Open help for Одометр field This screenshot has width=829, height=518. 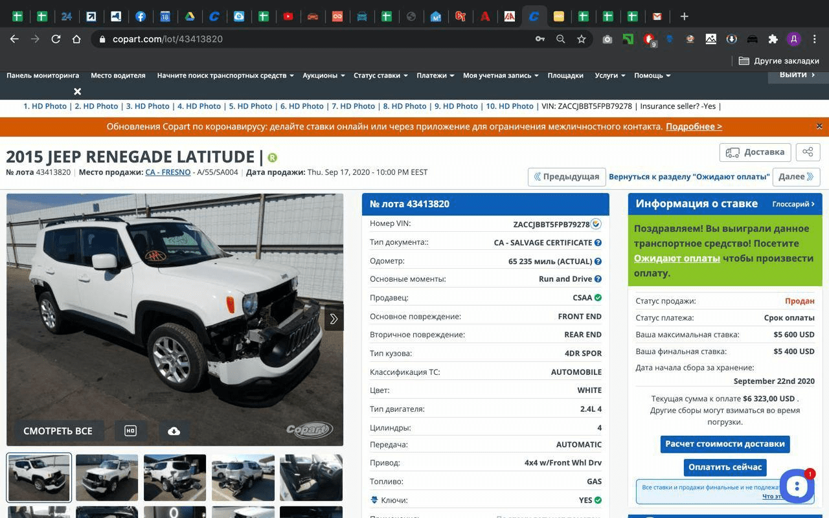point(598,262)
